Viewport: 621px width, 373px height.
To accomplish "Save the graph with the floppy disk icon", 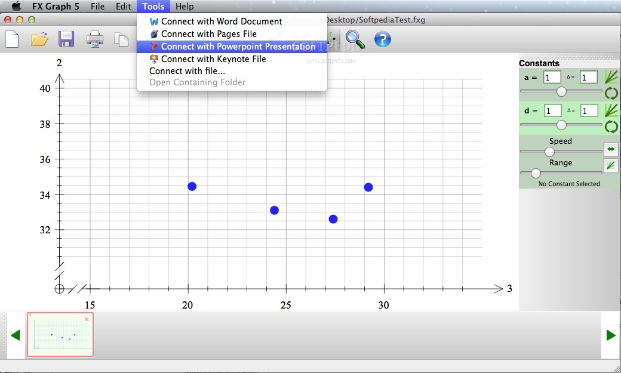I will (66, 39).
